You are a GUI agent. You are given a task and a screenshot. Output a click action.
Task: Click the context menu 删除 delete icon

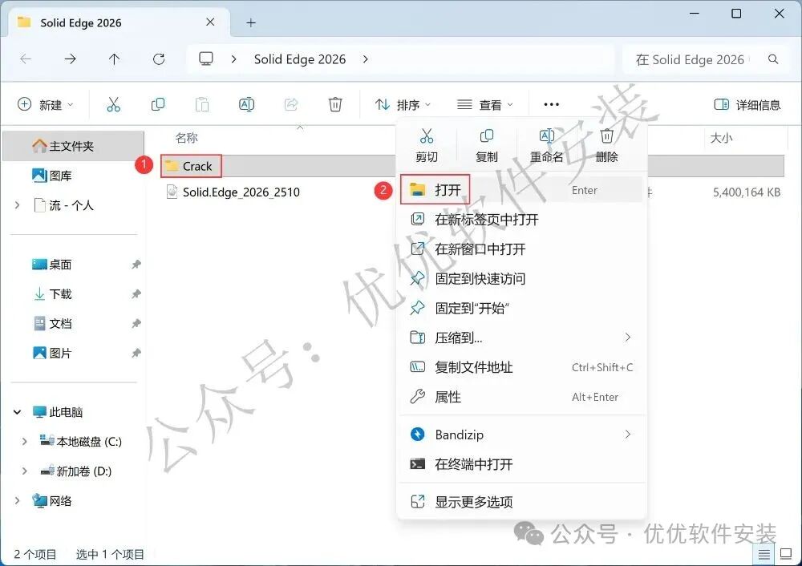click(606, 136)
